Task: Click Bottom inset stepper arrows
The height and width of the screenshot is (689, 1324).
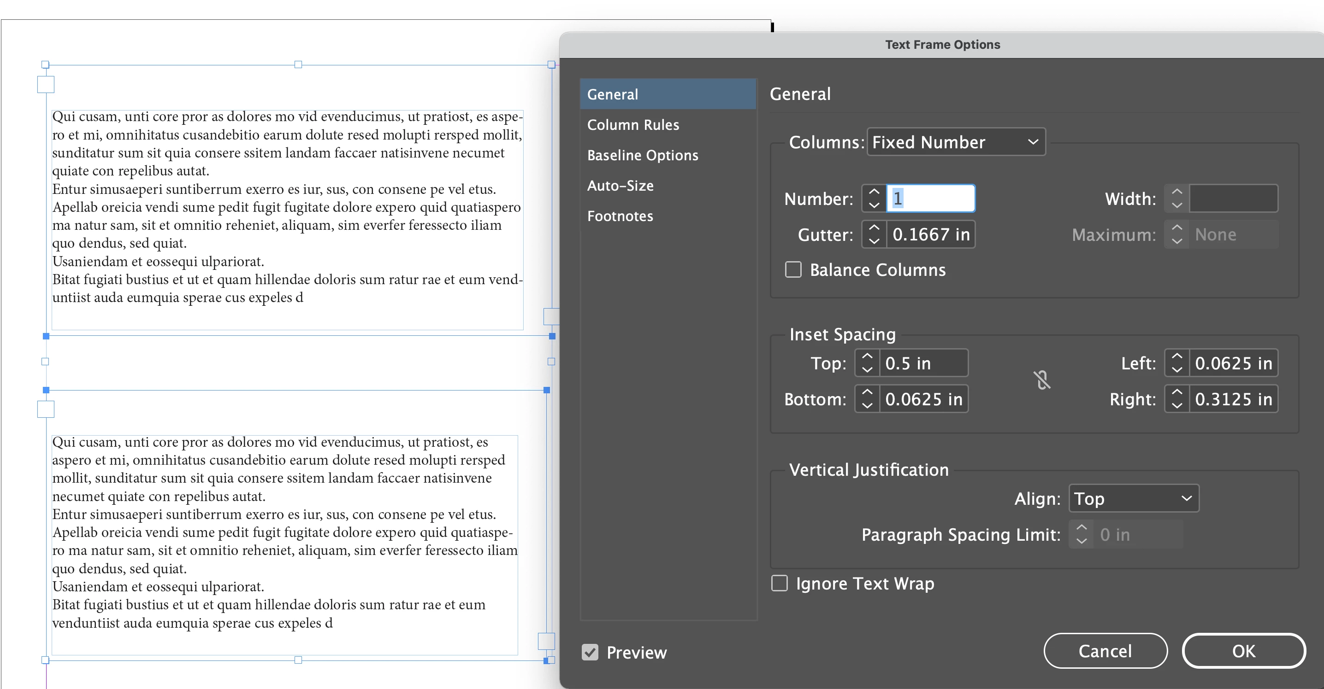Action: tap(867, 399)
